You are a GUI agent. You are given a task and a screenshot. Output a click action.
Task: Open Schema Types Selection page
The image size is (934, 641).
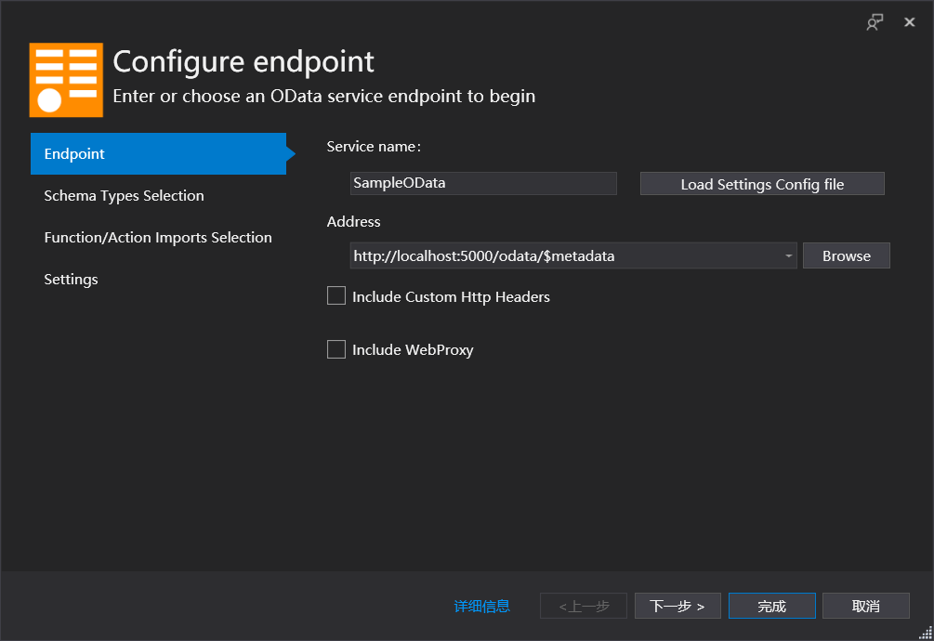tap(124, 196)
